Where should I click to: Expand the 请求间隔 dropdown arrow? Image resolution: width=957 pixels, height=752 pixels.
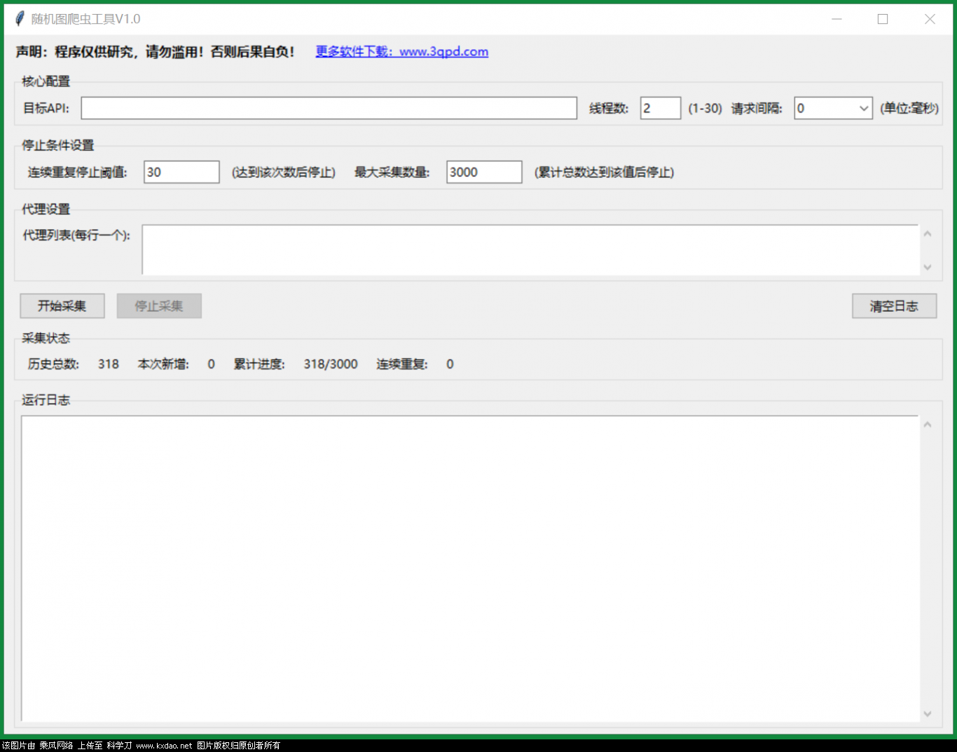(863, 108)
